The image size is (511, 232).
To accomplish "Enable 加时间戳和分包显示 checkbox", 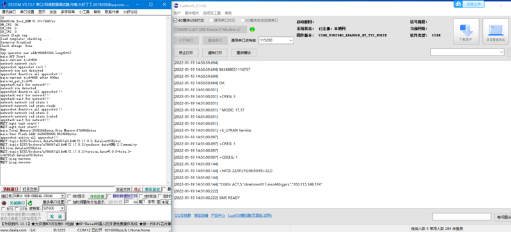I will pyautogui.click(x=69, y=202).
